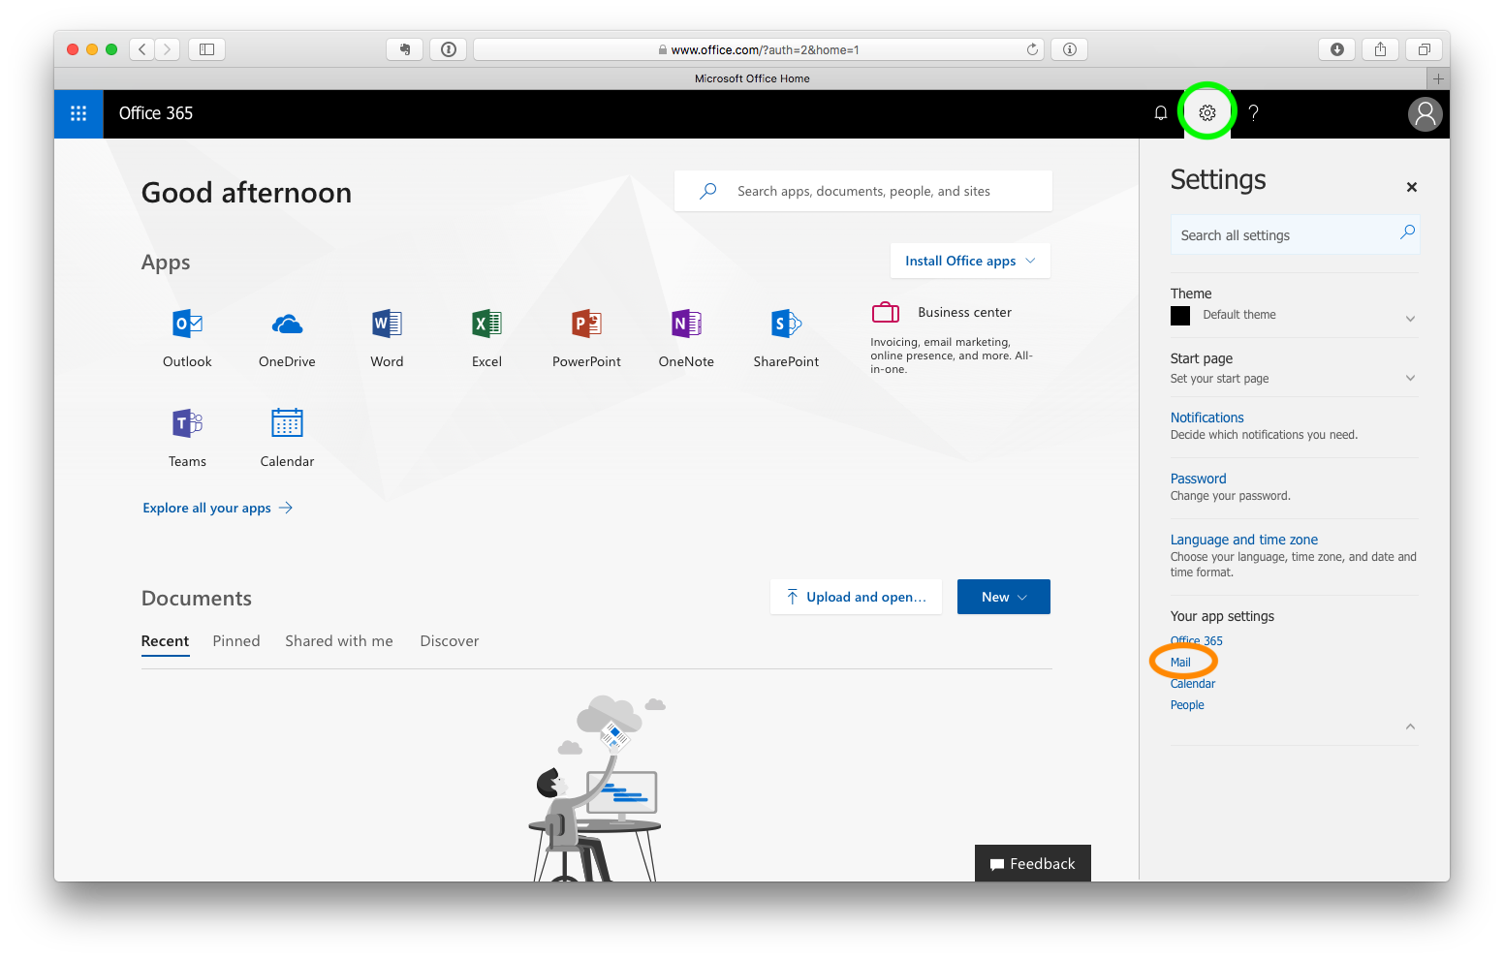The width and height of the screenshot is (1504, 959).
Task: Reload the page in Safari
Action: (x=1032, y=49)
